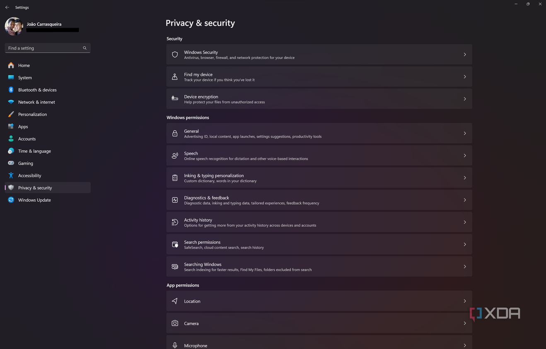Open Device encryption settings
Image resolution: width=546 pixels, height=349 pixels.
click(319, 99)
